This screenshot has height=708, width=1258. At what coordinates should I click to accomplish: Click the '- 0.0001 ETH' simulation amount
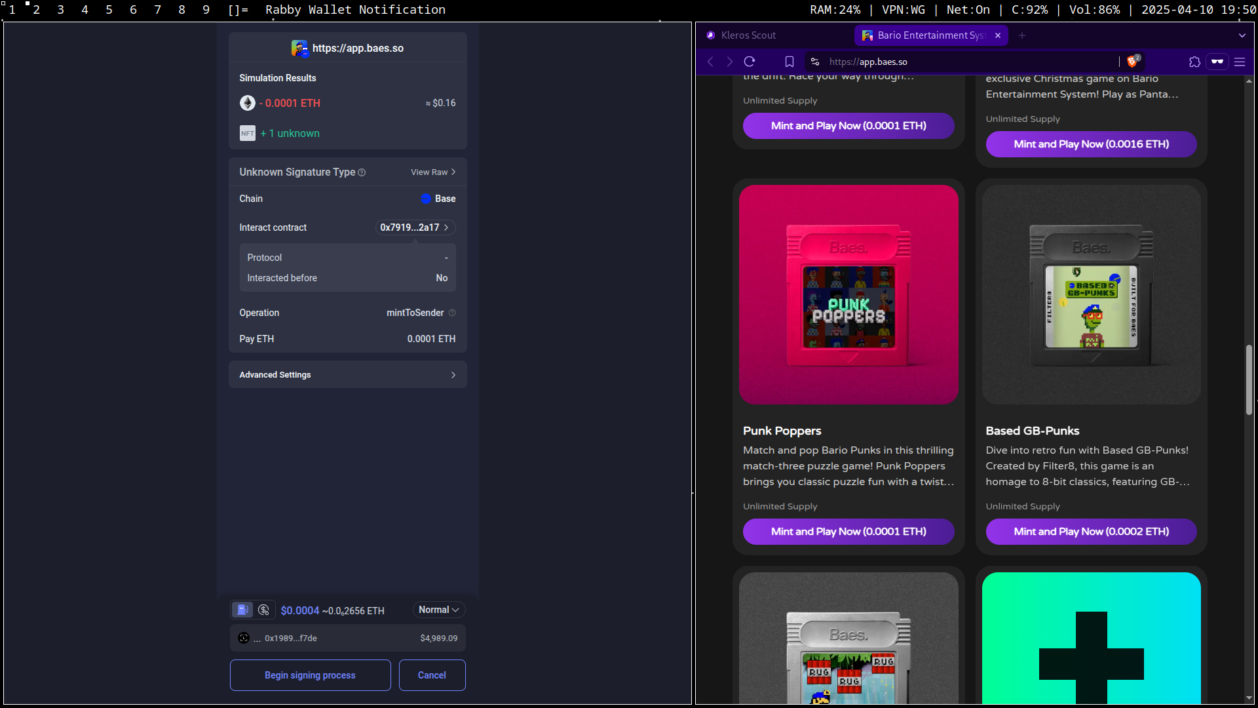tap(290, 103)
